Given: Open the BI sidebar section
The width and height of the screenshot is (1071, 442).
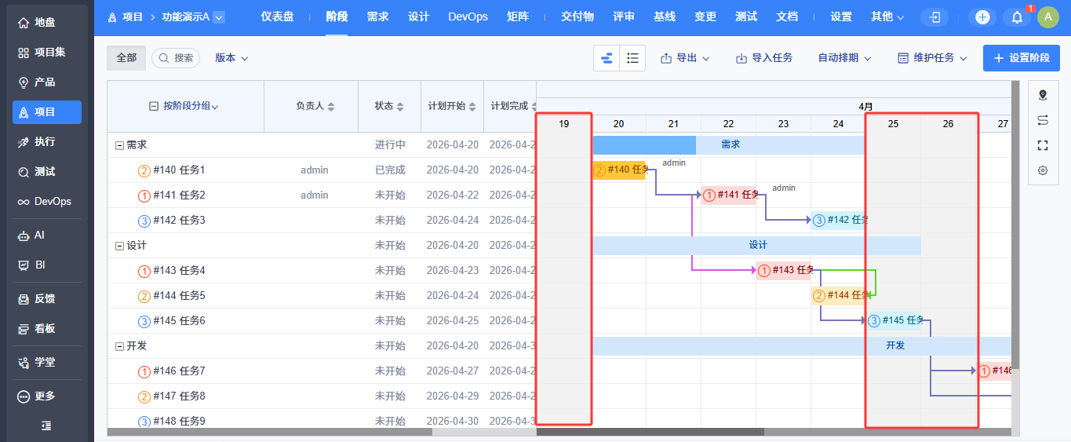Looking at the screenshot, I should point(47,265).
